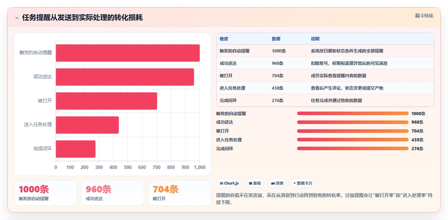Click description 成员实际查看提醒内容的数量
This screenshot has width=448, height=220.
[x=338, y=76]
